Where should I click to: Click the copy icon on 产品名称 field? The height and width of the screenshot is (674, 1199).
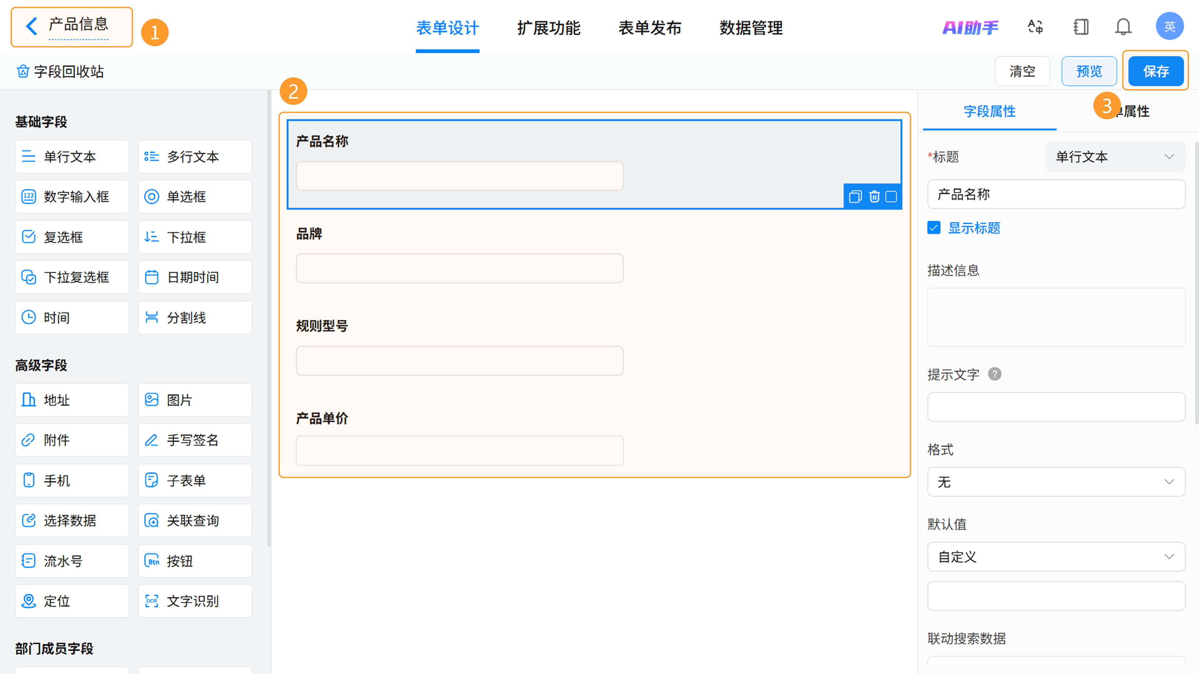(x=855, y=197)
